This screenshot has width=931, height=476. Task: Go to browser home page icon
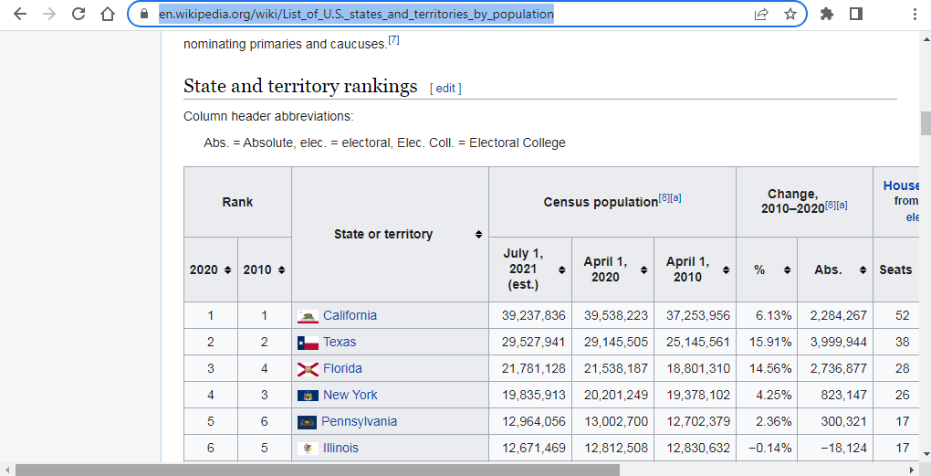(x=108, y=14)
